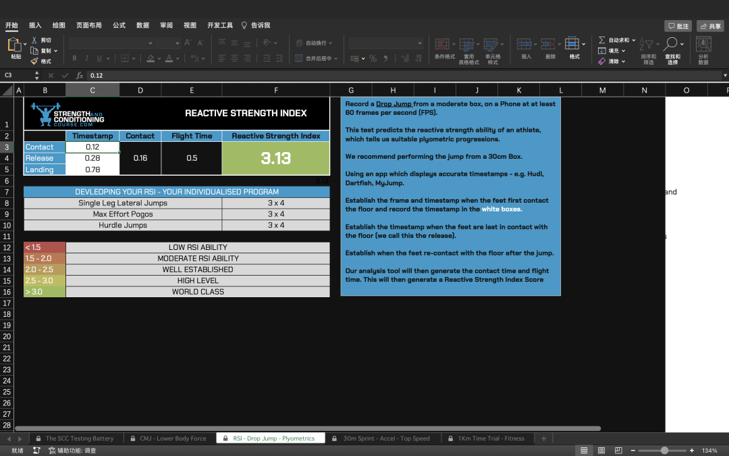Open the Insert (插入) ribbon tab

35,25
